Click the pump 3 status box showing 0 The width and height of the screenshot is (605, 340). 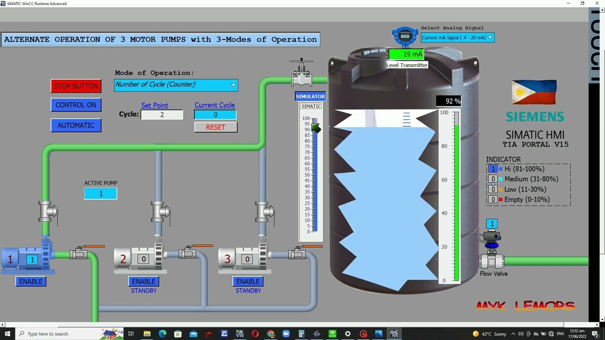tap(247, 259)
